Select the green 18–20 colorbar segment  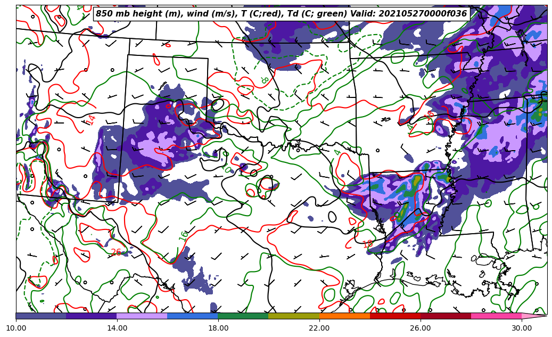coord(243,316)
